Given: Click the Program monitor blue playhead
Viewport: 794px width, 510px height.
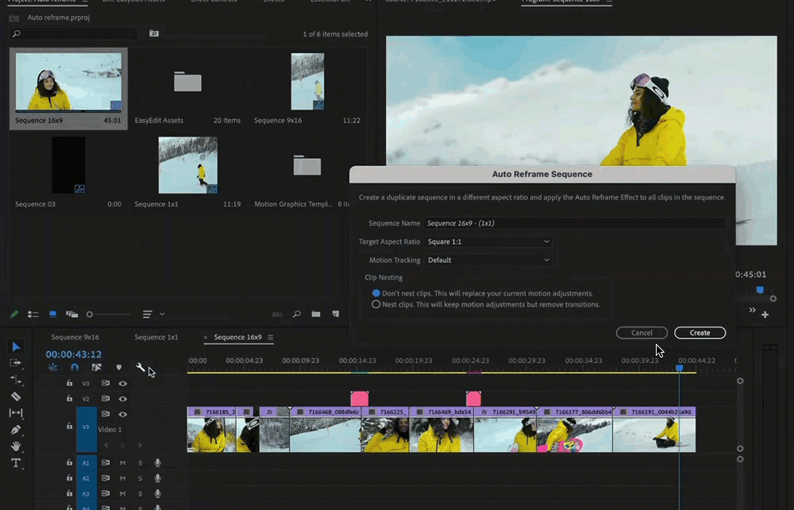Looking at the screenshot, I should click(760, 290).
